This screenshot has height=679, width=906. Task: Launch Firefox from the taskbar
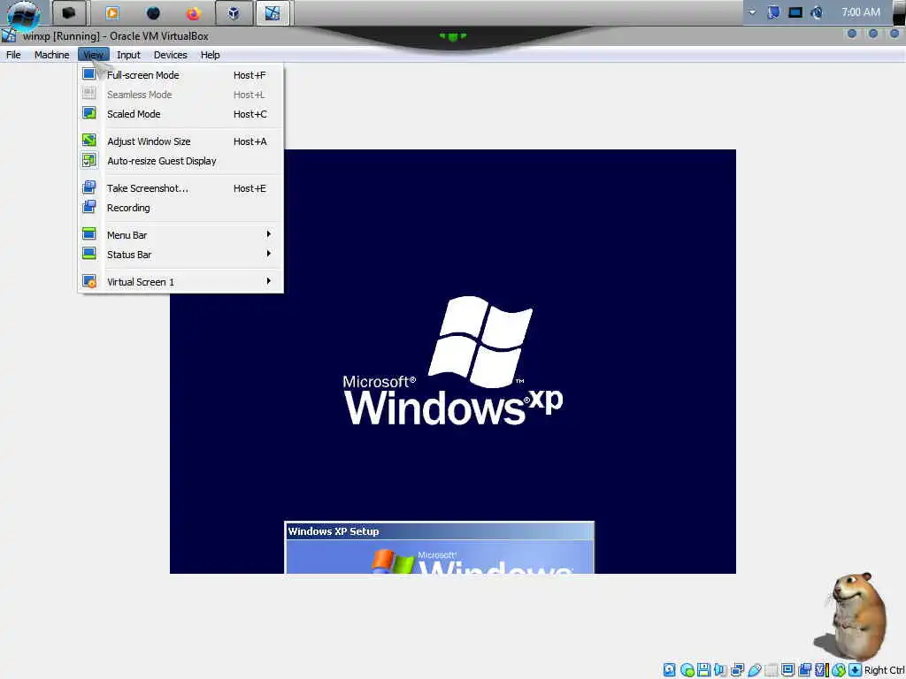(193, 12)
